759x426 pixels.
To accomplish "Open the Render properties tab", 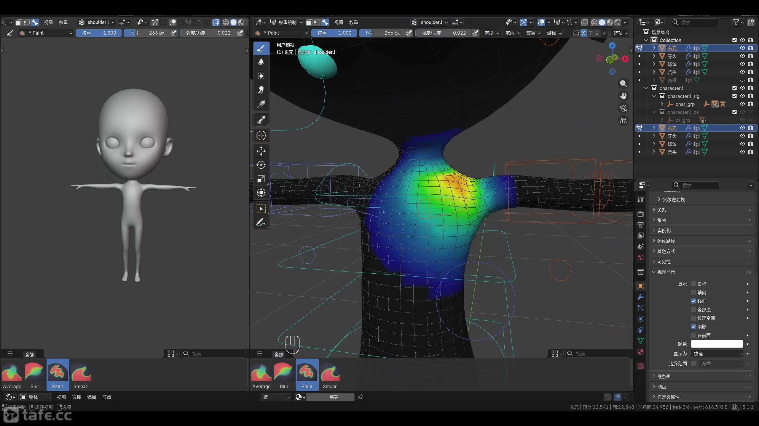I will click(640, 214).
